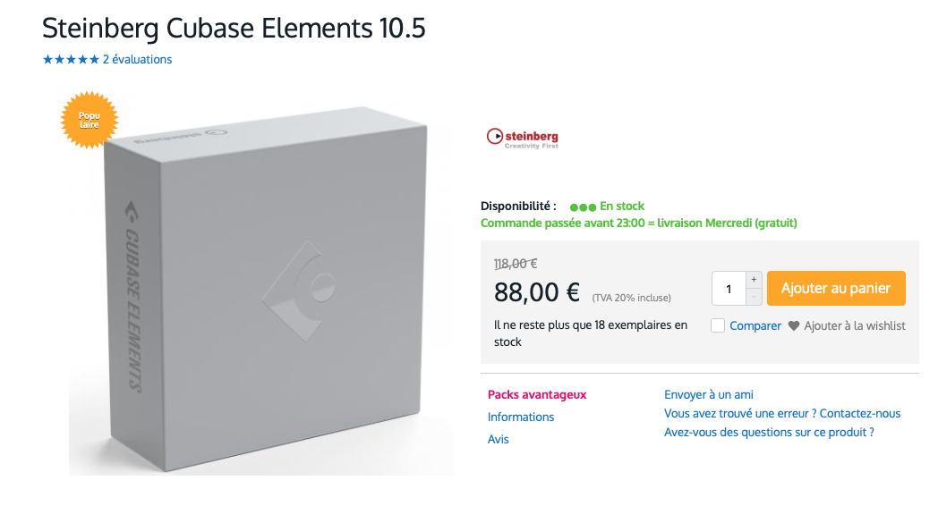The width and height of the screenshot is (938, 506).
Task: Click Ajouter à la wishlist text
Action: (854, 326)
